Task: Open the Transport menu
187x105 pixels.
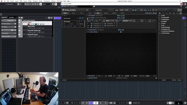Action: [x=35, y=1]
